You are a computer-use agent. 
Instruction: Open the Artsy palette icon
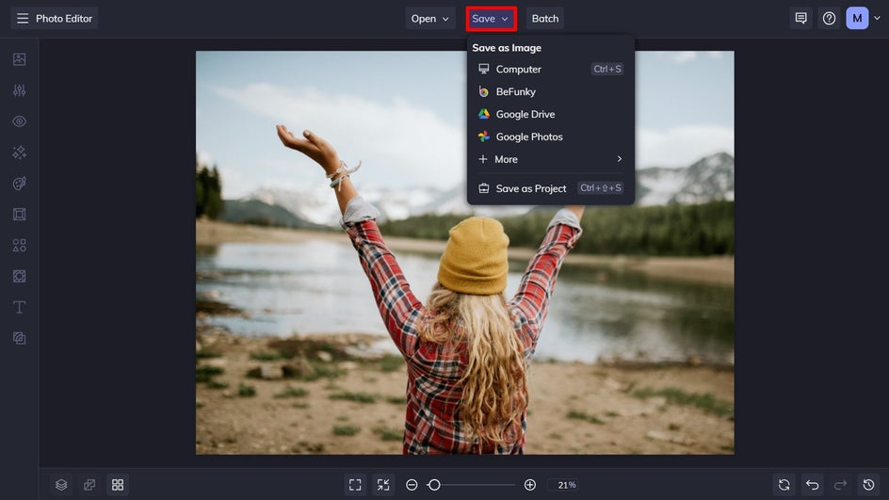click(x=19, y=183)
